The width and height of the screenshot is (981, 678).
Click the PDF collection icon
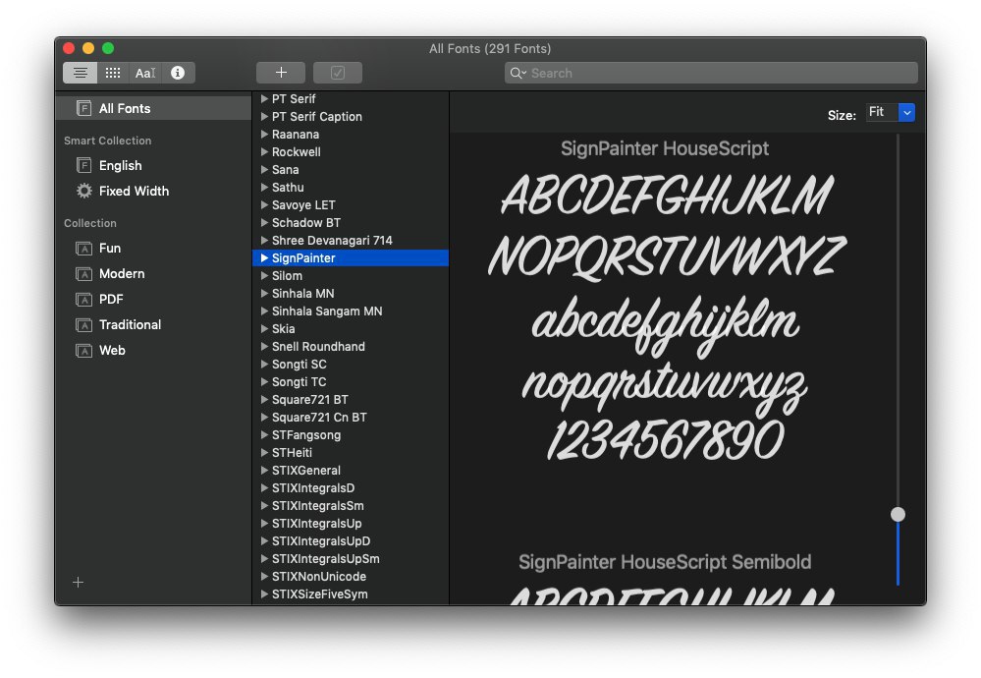[x=83, y=300]
